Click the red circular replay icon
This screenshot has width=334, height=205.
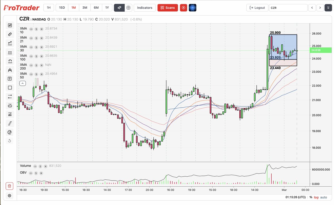(183, 8)
